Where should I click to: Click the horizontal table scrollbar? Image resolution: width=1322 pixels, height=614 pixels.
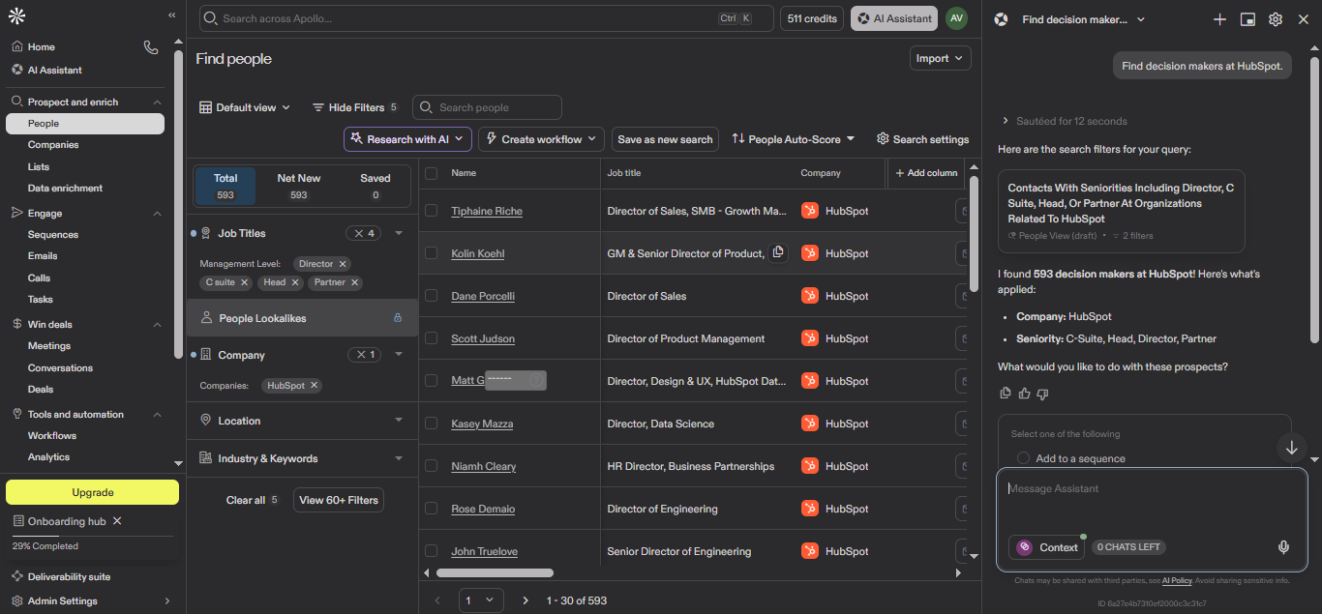[x=495, y=573]
